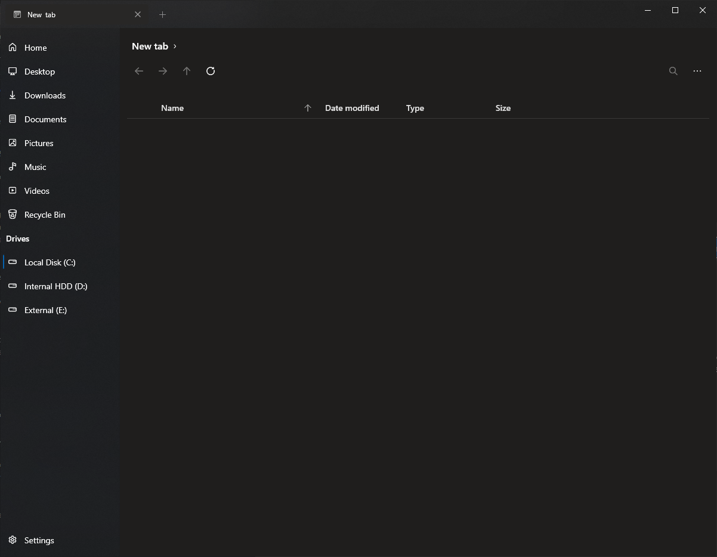717x557 pixels.
Task: Click the Drives section header
Action: pos(17,239)
